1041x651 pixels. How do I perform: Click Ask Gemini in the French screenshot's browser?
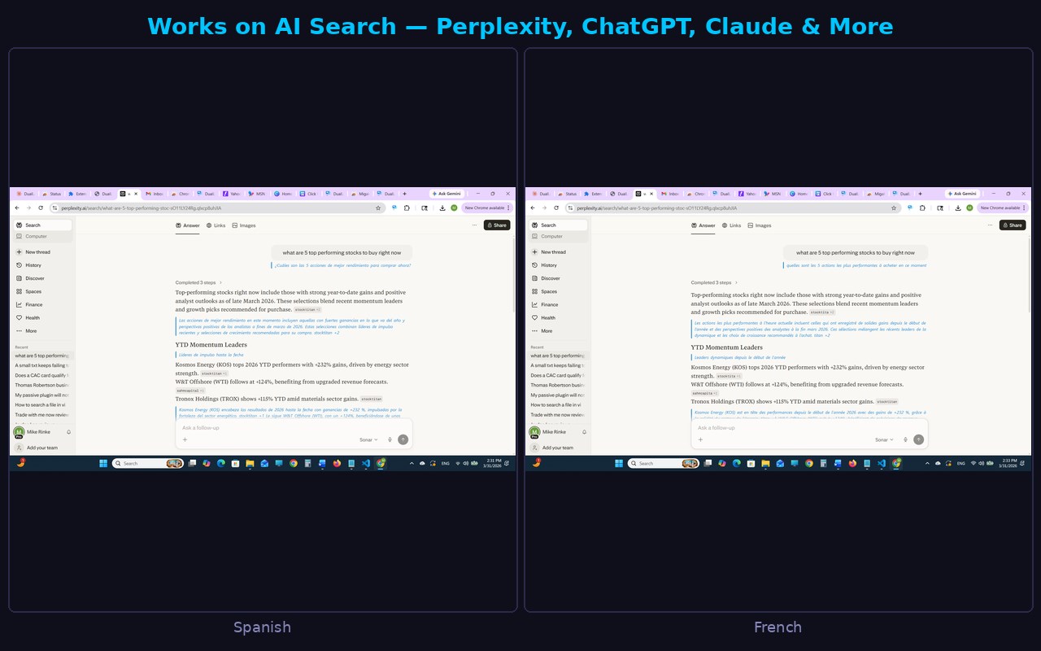pos(962,194)
